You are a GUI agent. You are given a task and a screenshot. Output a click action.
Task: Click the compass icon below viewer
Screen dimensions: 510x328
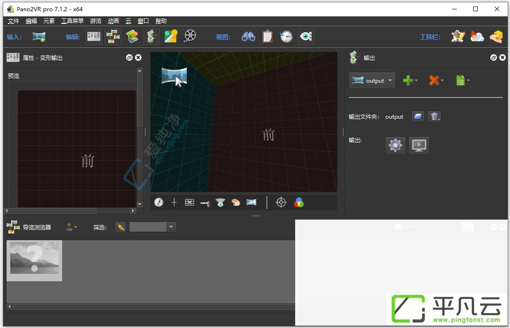159,202
